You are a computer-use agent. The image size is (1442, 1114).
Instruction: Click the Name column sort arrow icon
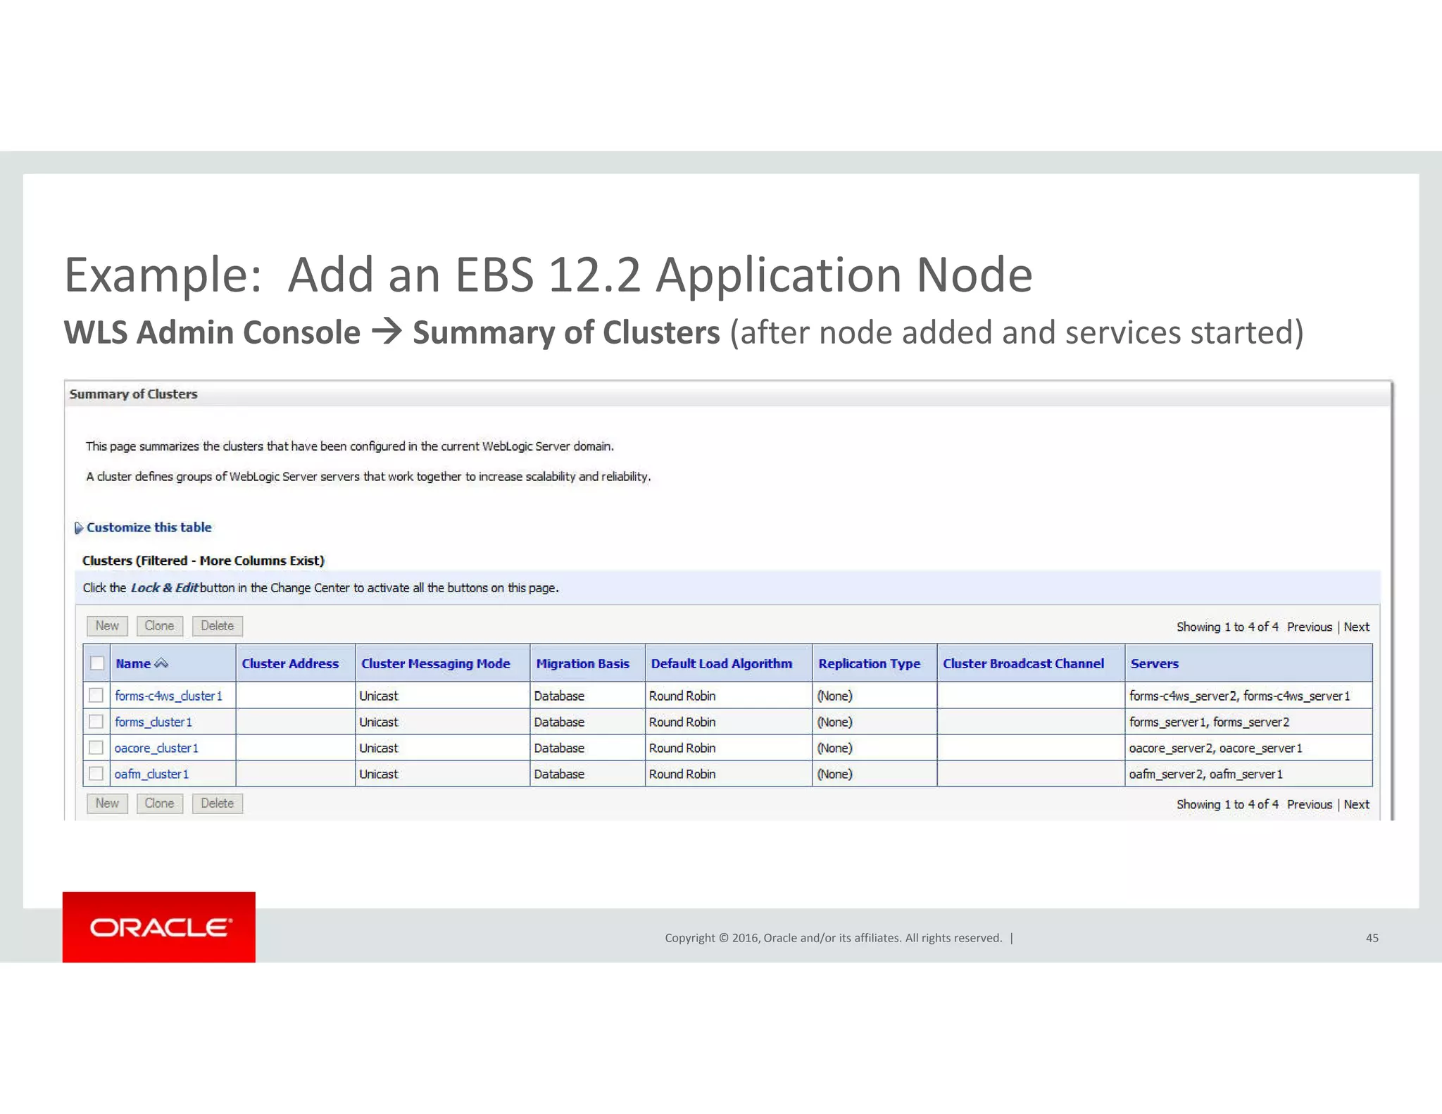pos(161,663)
